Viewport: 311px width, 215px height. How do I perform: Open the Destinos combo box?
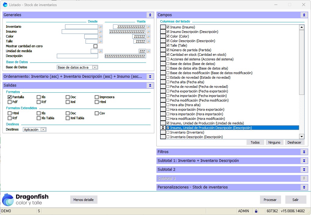coord(43,130)
